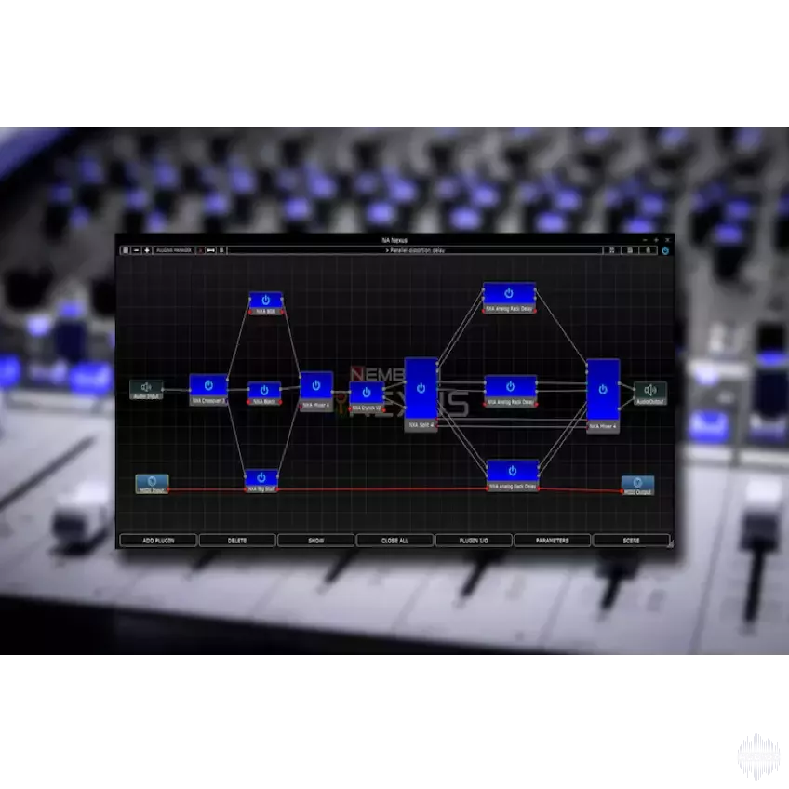Click the 'Audio Input' label text
Image resolution: width=789 pixels, height=789 pixels.
[x=146, y=396]
